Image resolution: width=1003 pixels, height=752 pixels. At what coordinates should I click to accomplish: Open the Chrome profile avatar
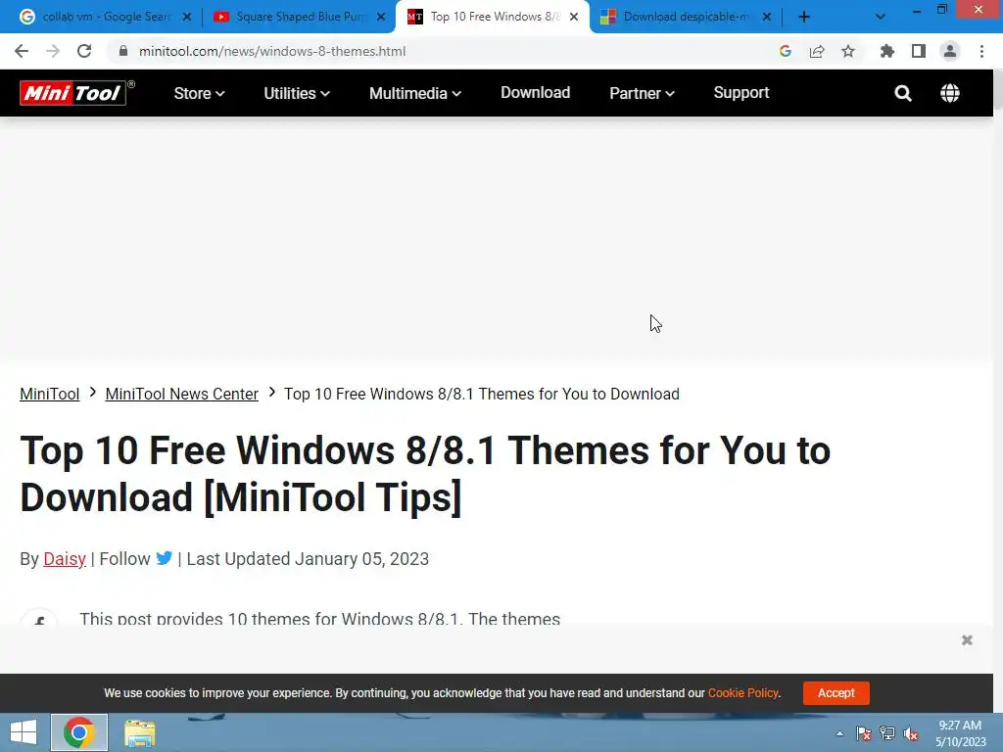pos(950,51)
